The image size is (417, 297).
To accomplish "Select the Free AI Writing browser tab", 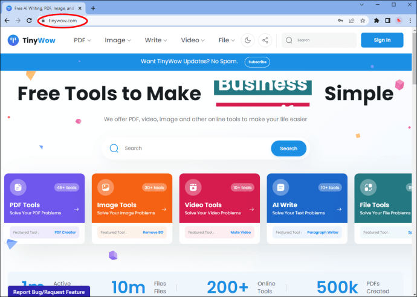I will 44,8.
